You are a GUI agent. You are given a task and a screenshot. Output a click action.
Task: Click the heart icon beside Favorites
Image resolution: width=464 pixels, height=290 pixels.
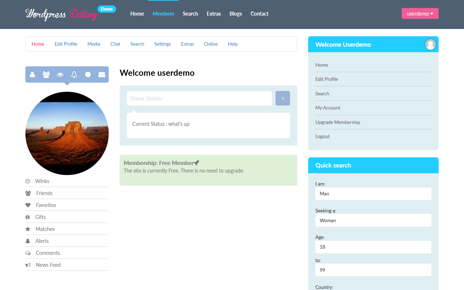(x=28, y=205)
